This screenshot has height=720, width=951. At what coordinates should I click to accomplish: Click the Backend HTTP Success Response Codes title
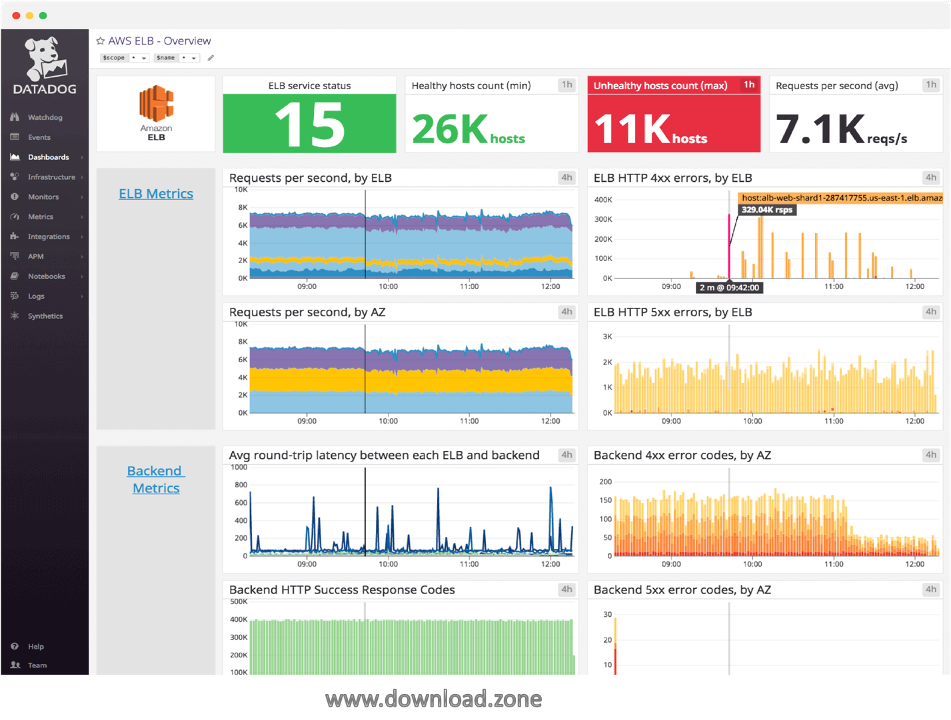(342, 590)
